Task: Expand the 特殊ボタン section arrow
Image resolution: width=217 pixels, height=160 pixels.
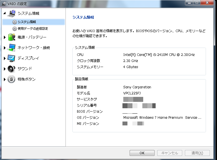Action: coord(5,79)
